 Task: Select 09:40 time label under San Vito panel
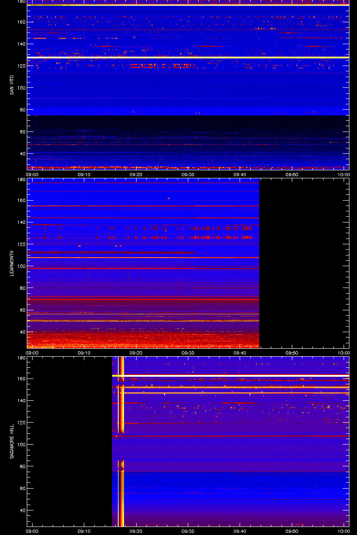240,175
